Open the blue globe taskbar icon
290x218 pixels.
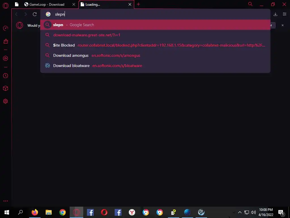click(187, 212)
